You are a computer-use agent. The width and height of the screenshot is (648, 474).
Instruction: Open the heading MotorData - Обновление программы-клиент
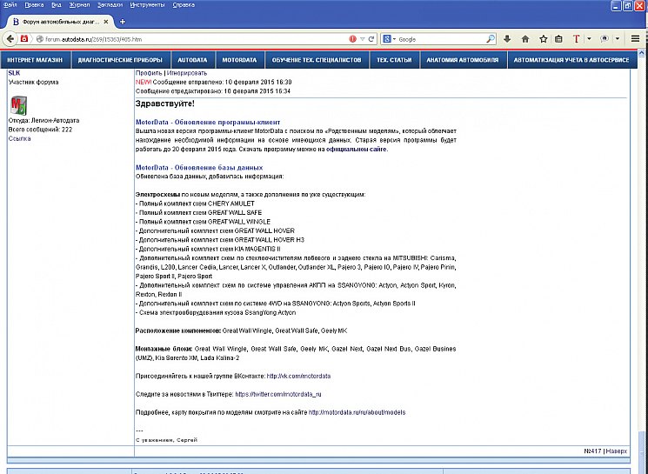click(208, 123)
